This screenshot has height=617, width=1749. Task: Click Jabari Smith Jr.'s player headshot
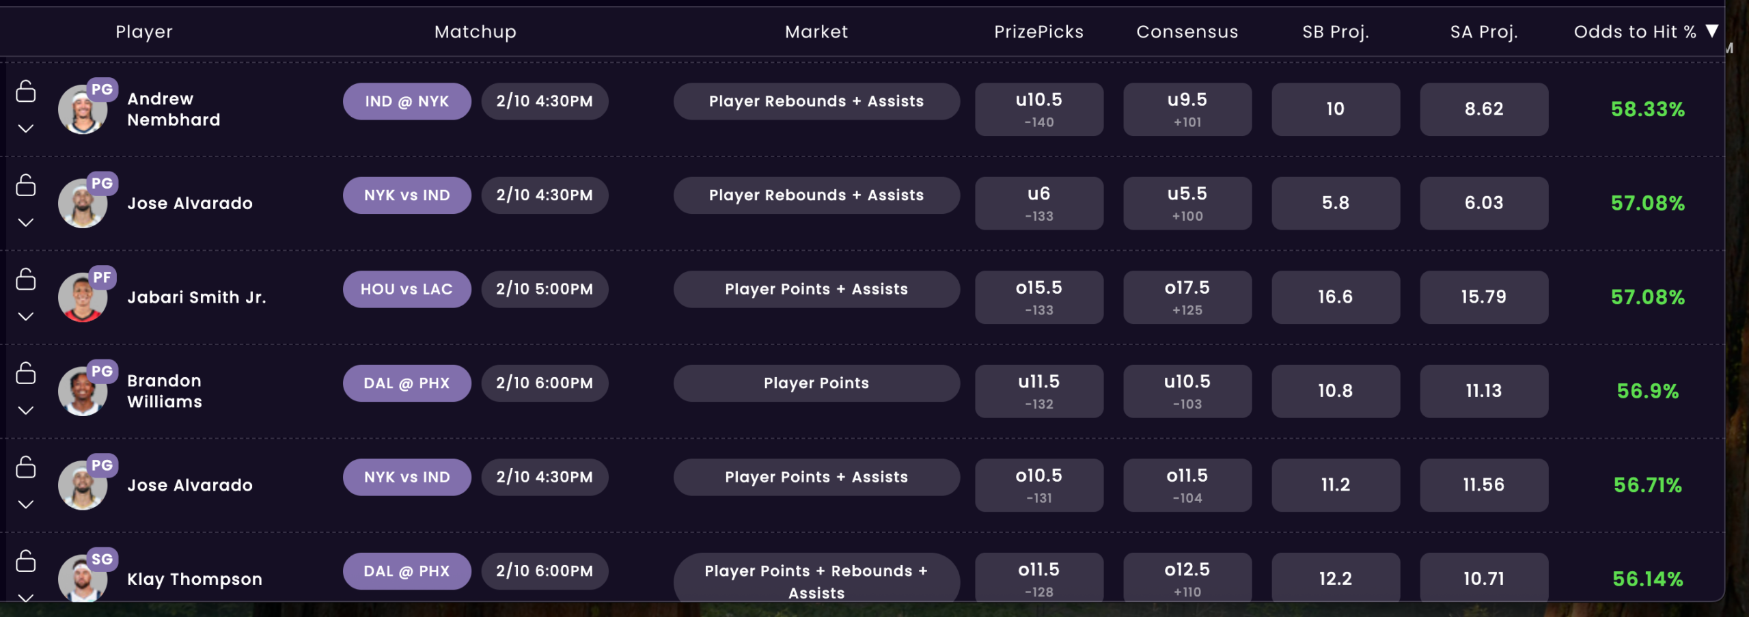tap(81, 299)
